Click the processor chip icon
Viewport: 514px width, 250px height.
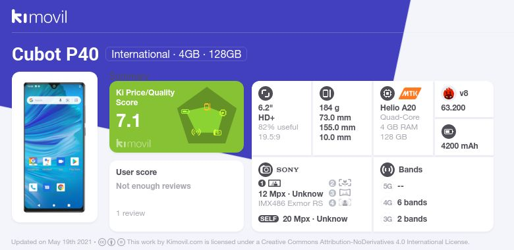[387, 93]
